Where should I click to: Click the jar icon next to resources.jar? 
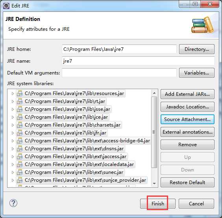(20, 93)
